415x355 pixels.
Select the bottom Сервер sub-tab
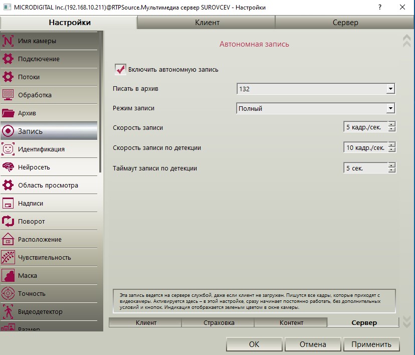(x=364, y=322)
